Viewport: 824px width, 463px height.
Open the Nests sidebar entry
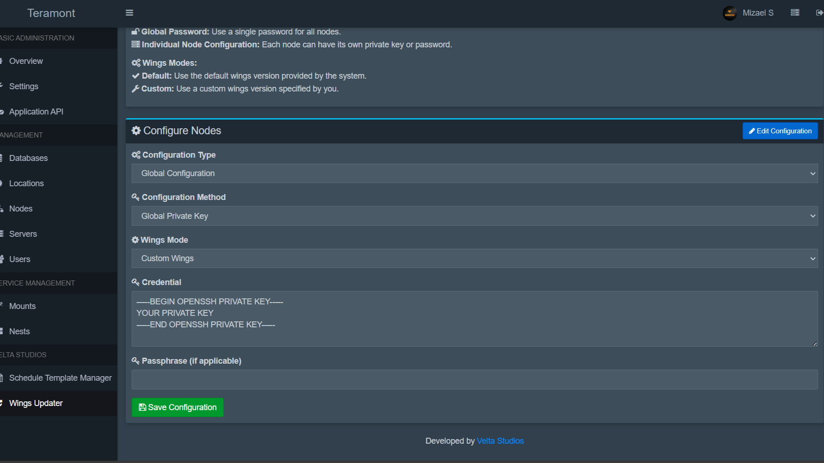tap(19, 332)
